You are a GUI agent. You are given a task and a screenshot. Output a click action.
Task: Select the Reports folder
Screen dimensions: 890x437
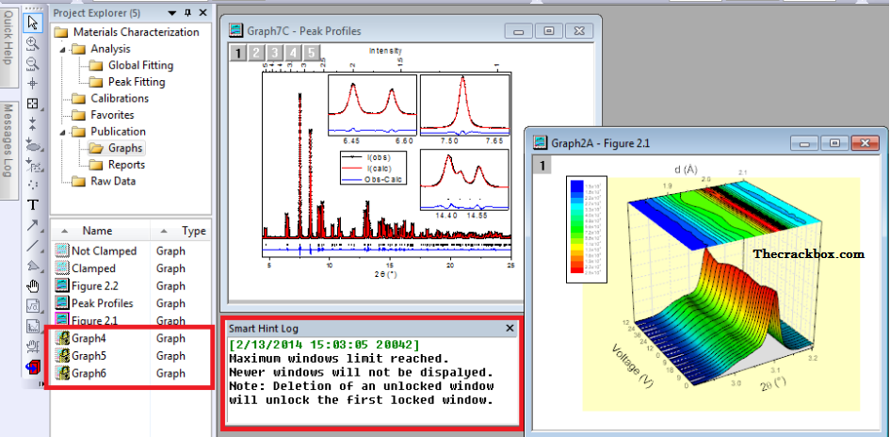pyautogui.click(x=126, y=165)
